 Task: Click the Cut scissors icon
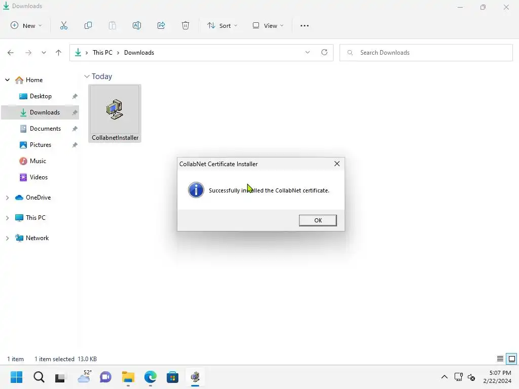64,25
